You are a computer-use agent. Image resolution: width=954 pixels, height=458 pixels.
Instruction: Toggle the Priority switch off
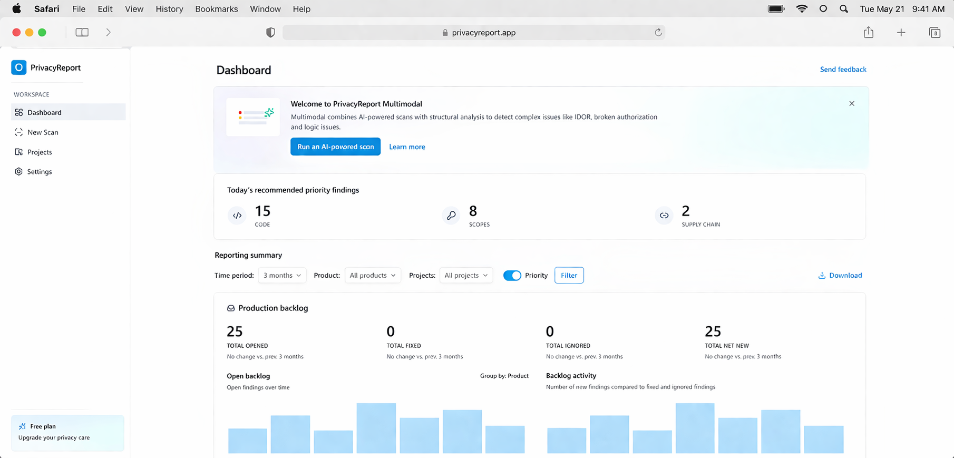pos(512,276)
